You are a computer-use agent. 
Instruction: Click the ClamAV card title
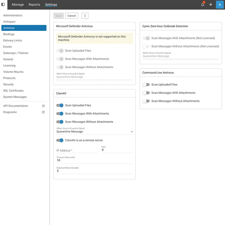point(61,94)
